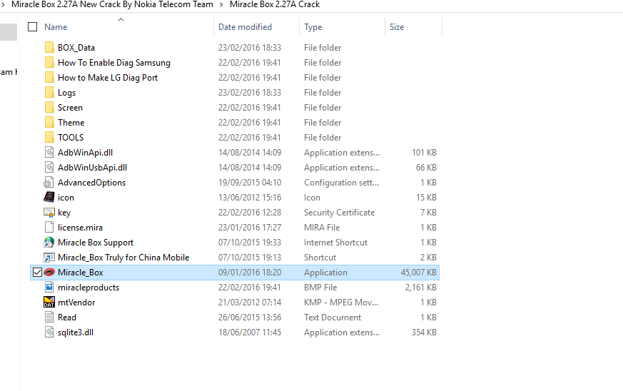The height and width of the screenshot is (391, 623).
Task: Select How to Make LG Diag Port folder
Action: point(108,78)
